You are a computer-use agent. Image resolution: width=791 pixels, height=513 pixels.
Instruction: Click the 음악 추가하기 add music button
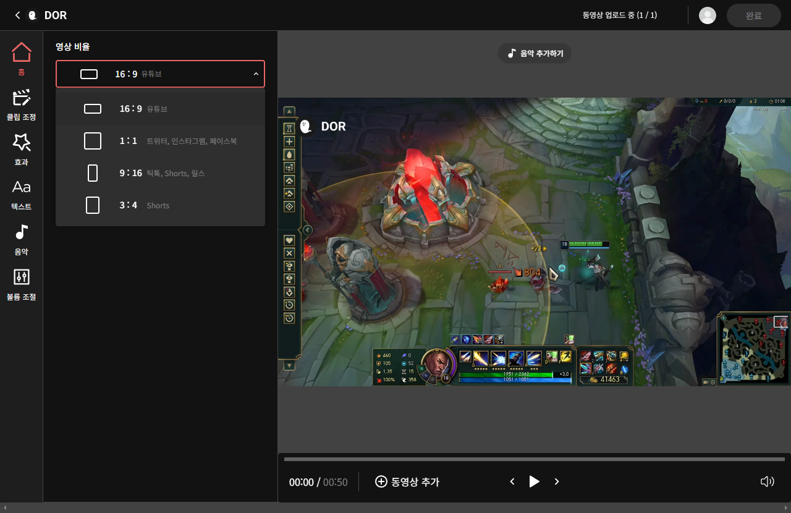535,53
